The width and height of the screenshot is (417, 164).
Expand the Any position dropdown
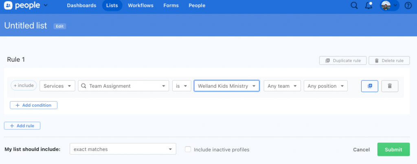click(326, 86)
